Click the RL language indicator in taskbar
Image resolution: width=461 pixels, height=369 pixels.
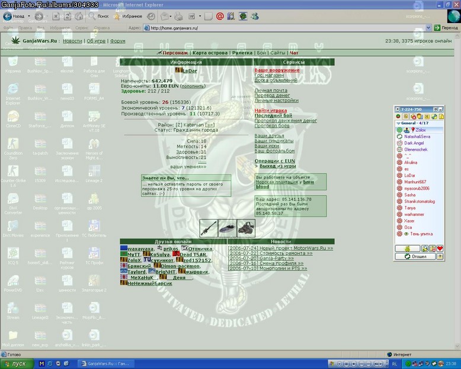click(394, 364)
